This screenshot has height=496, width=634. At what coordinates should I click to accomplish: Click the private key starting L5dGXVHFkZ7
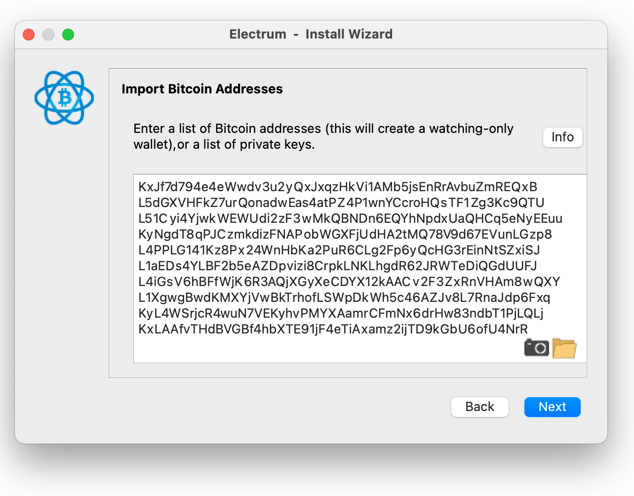click(341, 203)
